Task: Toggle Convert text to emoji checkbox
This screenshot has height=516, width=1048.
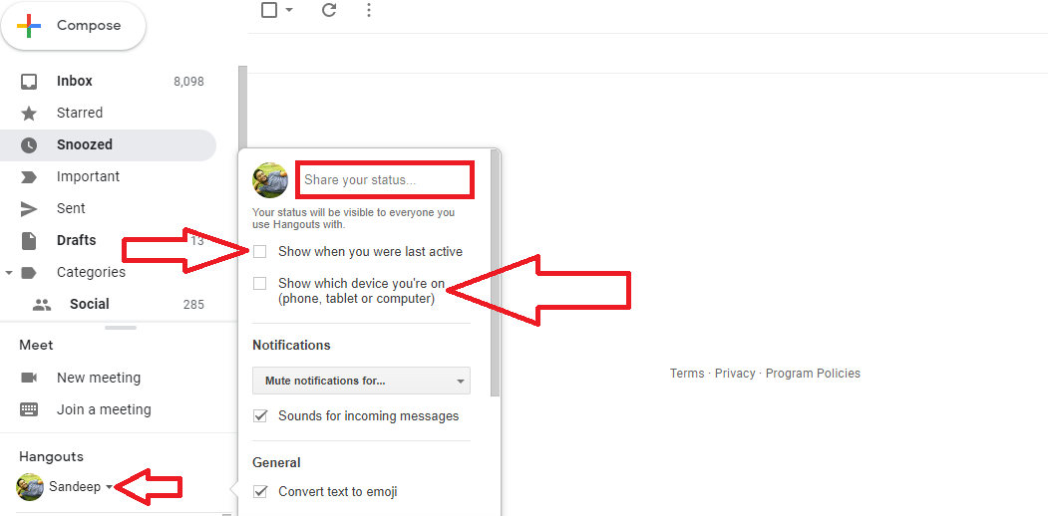Action: point(260,492)
